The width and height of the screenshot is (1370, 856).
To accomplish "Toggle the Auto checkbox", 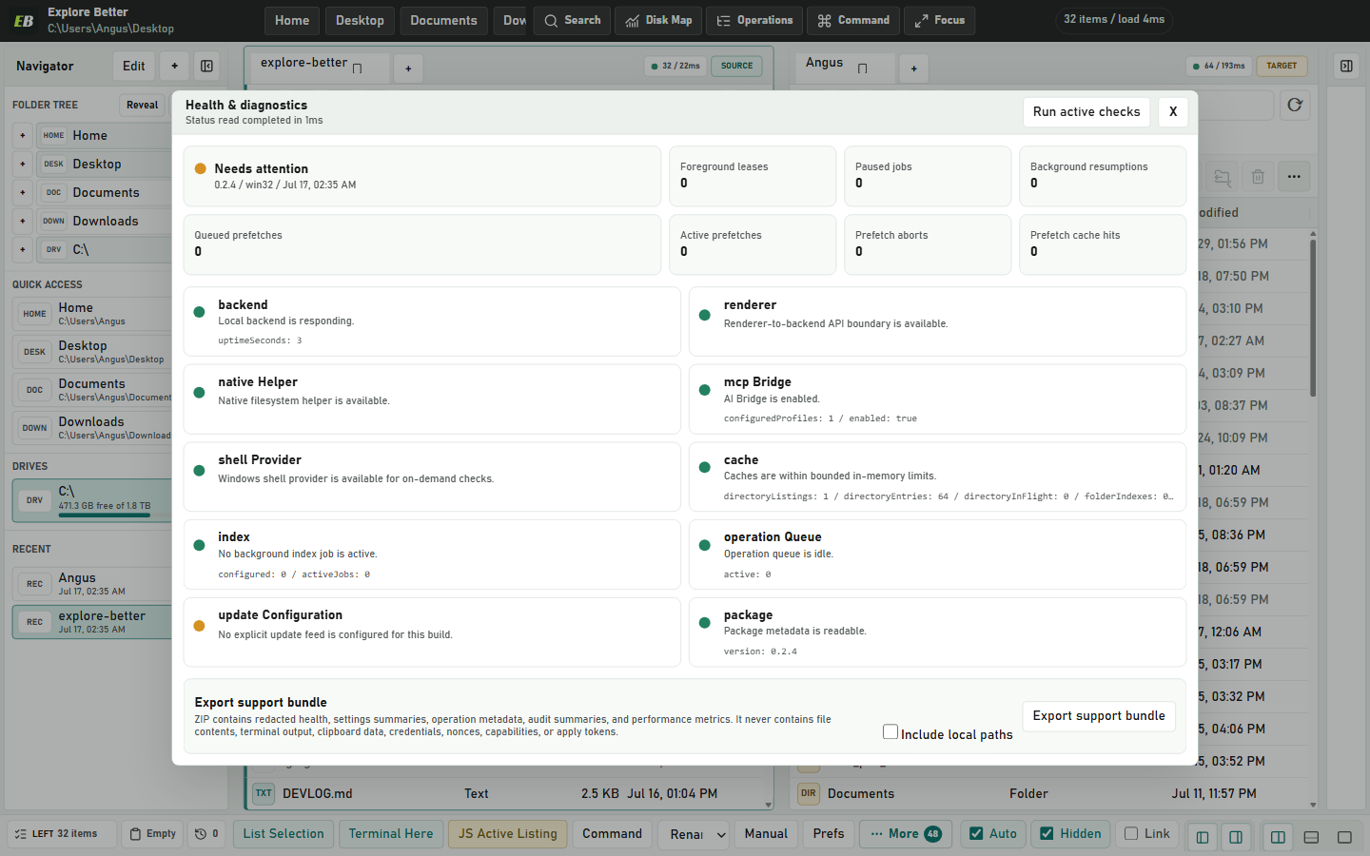I will pyautogui.click(x=976, y=833).
